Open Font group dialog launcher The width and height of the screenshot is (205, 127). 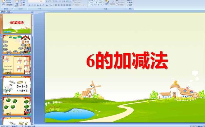[x=53, y=9]
